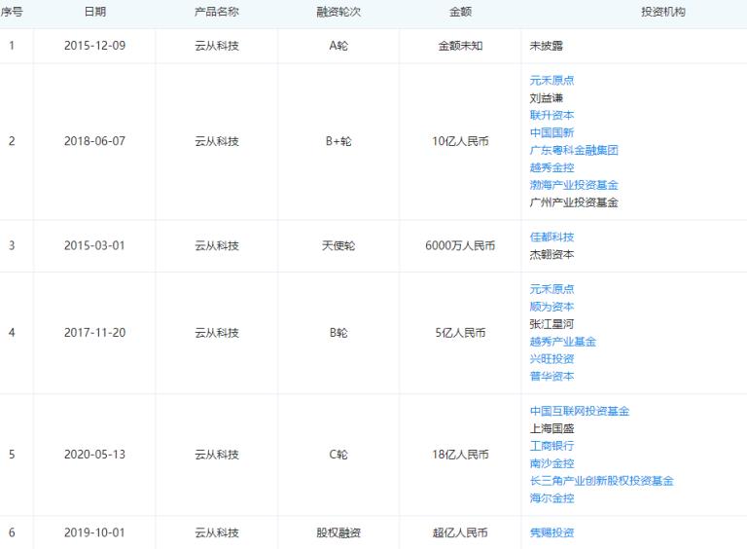Click the 佳都科技 investor link
The height and width of the screenshot is (549, 747).
551,237
